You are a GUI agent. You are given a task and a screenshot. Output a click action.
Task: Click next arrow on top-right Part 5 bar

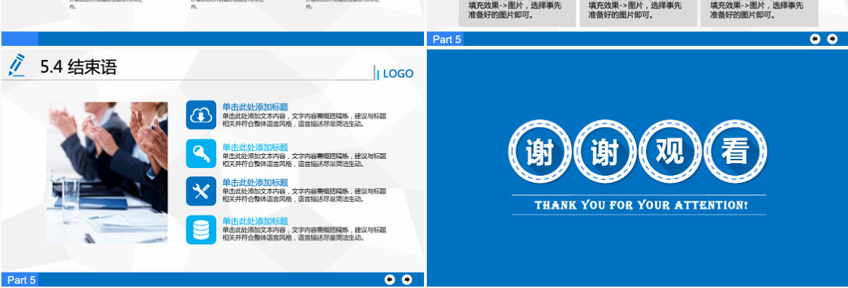tap(832, 39)
